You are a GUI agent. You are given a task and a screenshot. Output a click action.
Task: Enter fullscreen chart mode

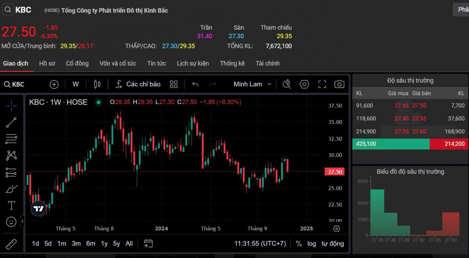click(x=322, y=84)
